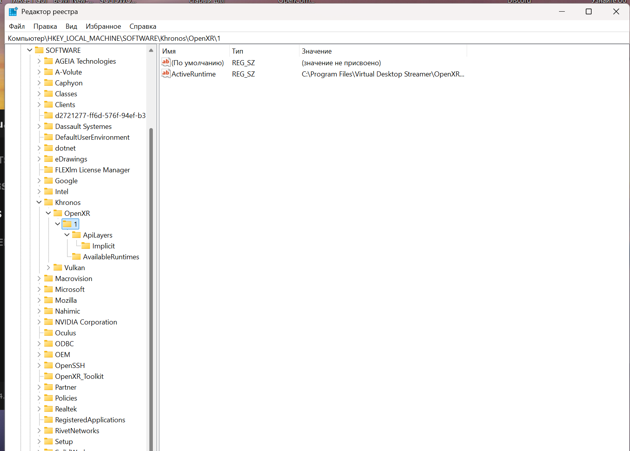Sort values by the Тип column header
Screen dimensions: 630x451
point(264,51)
